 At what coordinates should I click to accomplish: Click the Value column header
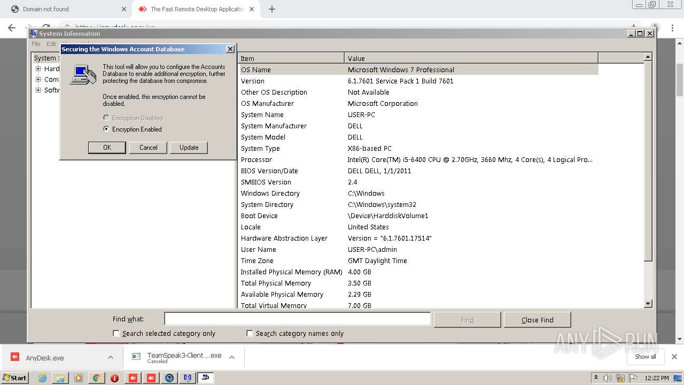click(471, 58)
